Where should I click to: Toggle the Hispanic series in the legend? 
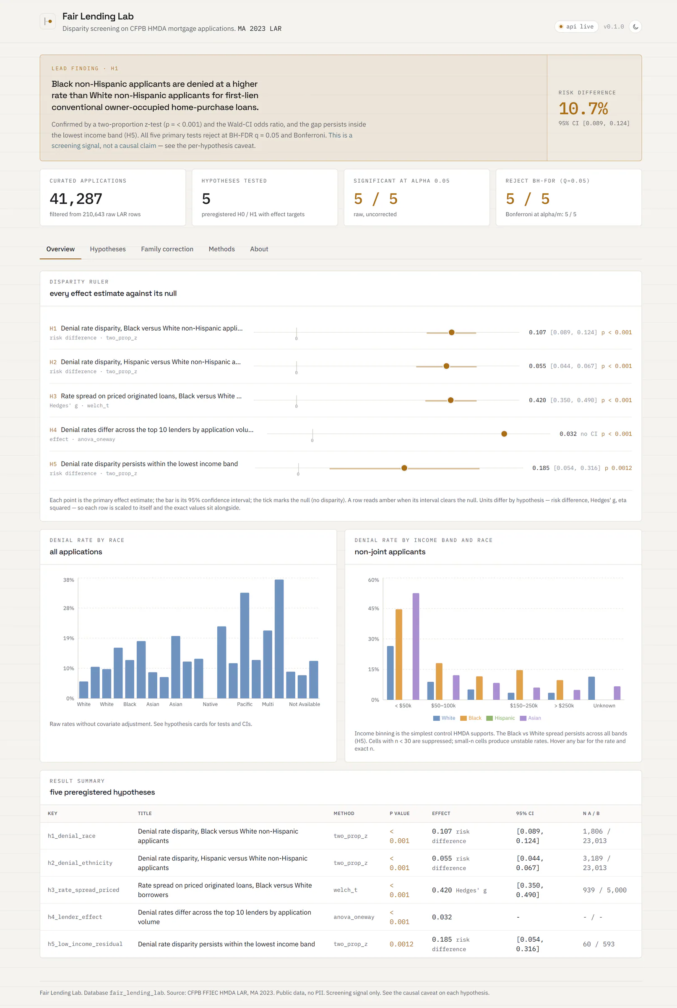pyautogui.click(x=500, y=718)
